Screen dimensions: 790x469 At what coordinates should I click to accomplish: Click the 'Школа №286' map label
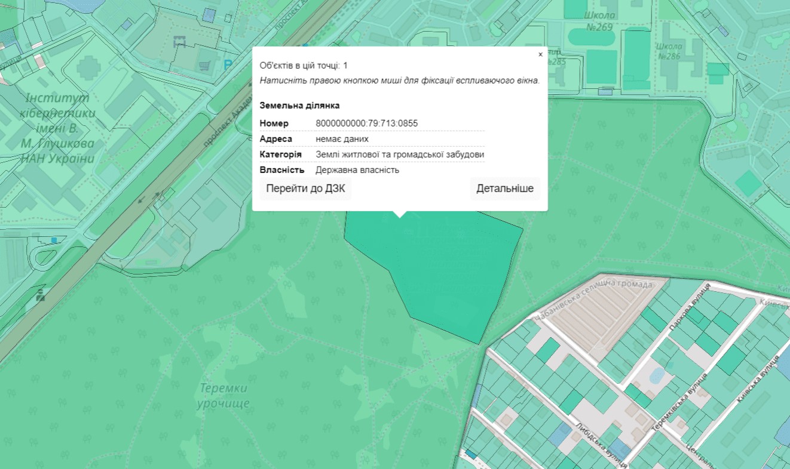tap(669, 51)
